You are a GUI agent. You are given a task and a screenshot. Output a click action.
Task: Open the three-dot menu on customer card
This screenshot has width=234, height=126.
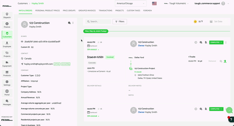73,23
